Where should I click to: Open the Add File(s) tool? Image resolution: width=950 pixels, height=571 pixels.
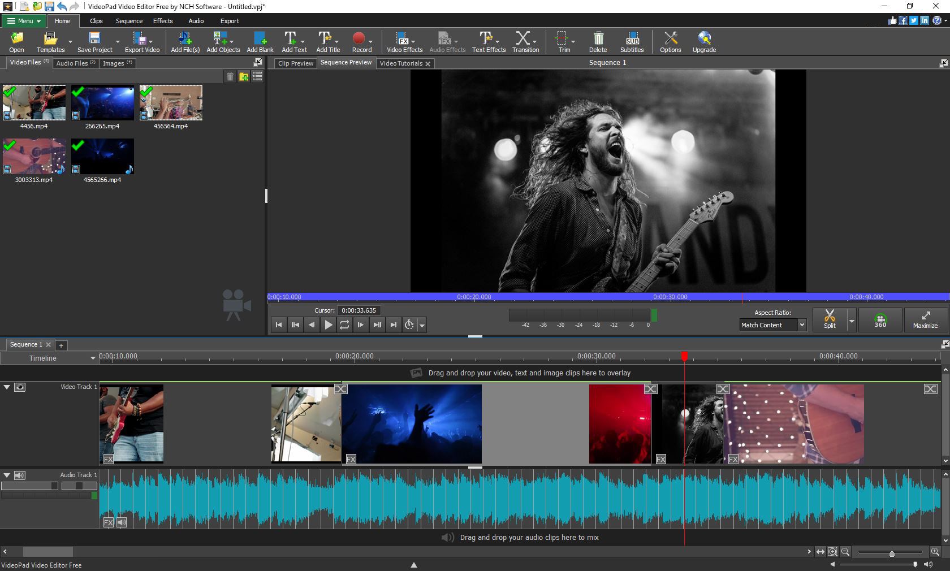click(x=184, y=41)
